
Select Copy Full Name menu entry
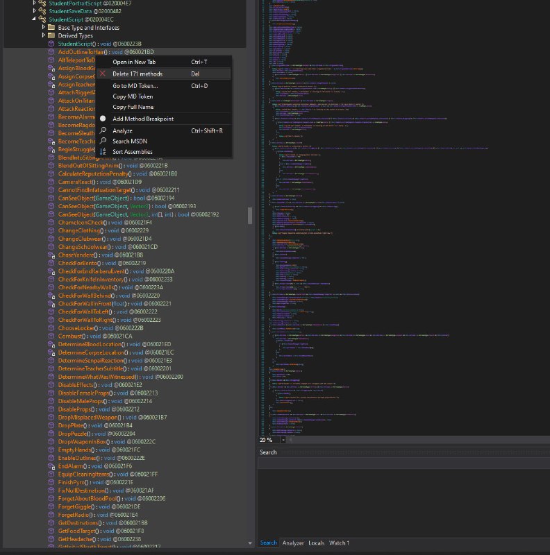tap(134, 107)
